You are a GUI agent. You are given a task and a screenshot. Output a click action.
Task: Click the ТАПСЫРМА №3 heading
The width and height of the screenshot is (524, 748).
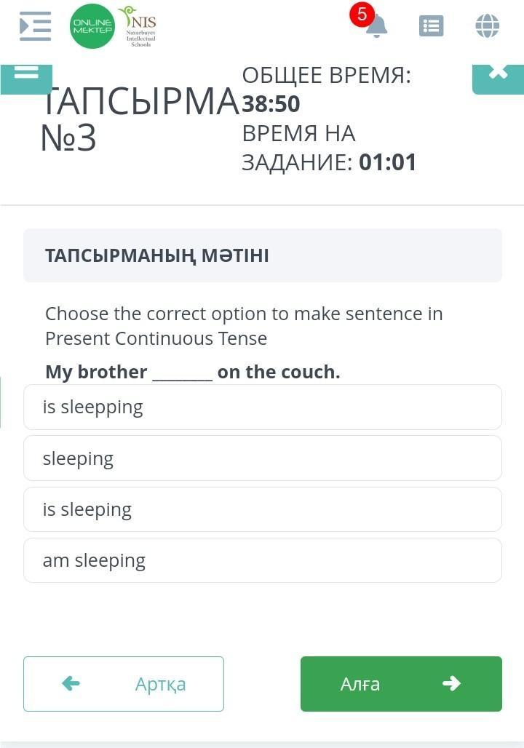pyautogui.click(x=138, y=119)
